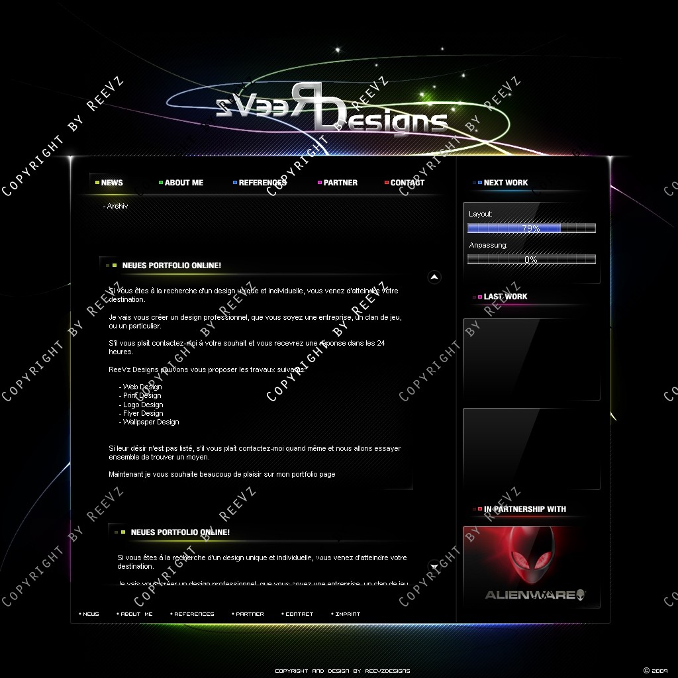Open the Archiv submenu link
This screenshot has height=678, width=678.
point(117,207)
